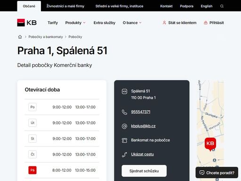The height and width of the screenshot is (181, 241).
Task: Click the home icon in breadcrumb
Action: tap(20, 37)
